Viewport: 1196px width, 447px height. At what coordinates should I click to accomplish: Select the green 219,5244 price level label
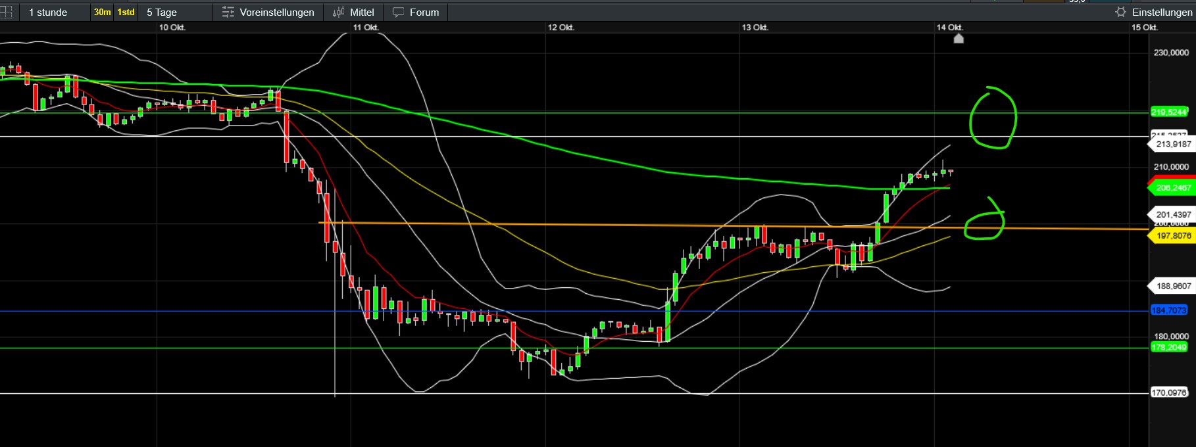point(1169,112)
